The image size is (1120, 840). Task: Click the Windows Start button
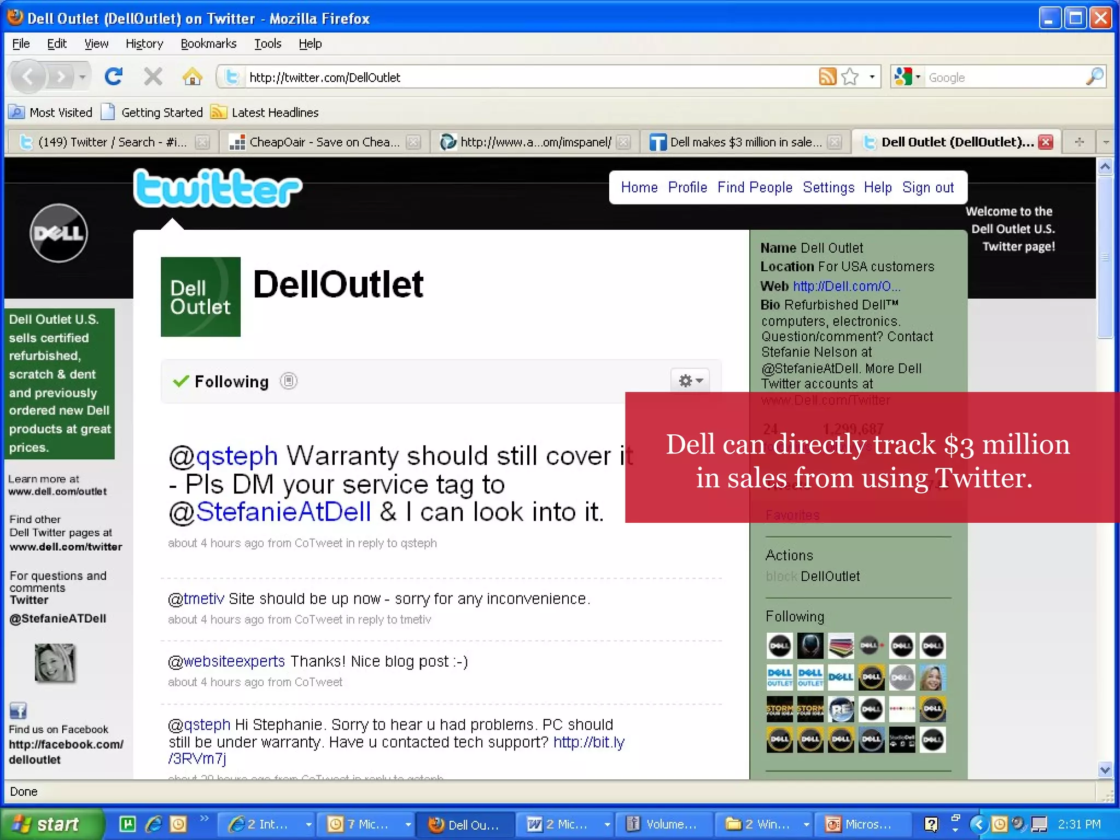(x=52, y=824)
